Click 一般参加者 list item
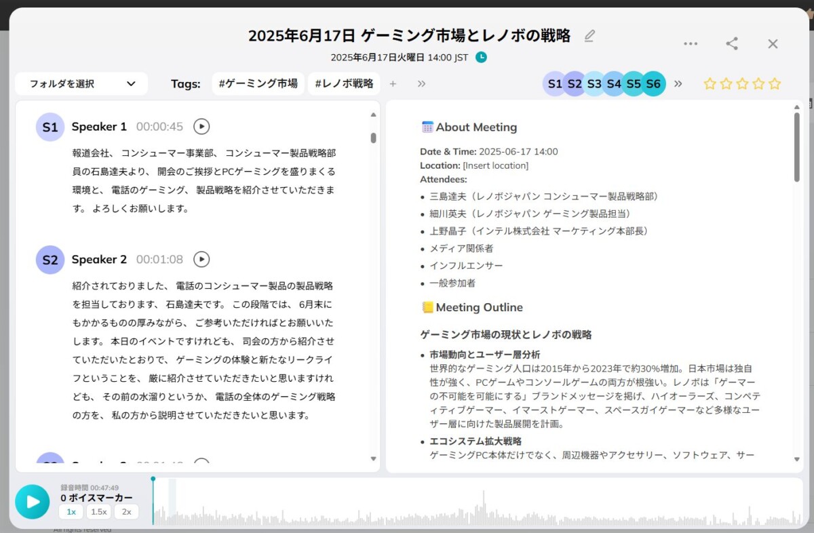The image size is (814, 533). [452, 283]
